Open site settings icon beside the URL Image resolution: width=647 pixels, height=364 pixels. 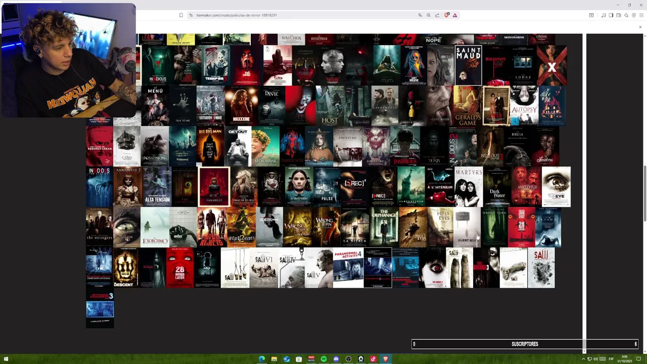pos(191,15)
